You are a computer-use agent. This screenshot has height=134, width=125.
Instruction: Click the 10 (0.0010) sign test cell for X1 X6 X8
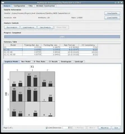69,52
